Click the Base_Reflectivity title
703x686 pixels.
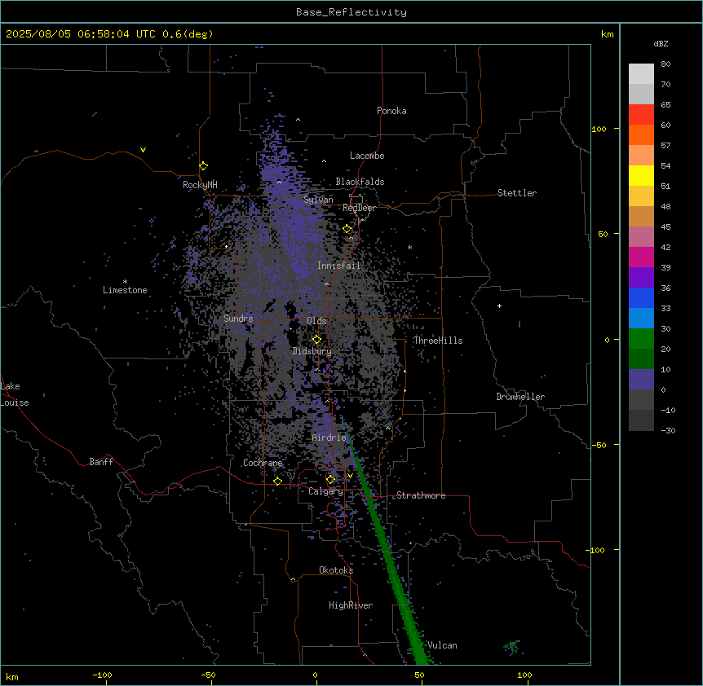351,12
